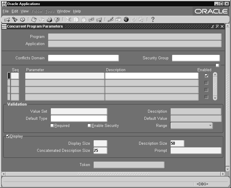Image resolution: width=231 pixels, height=188 pixels.
Task: Tick the Enable Security checkbox
Action: tap(89, 125)
